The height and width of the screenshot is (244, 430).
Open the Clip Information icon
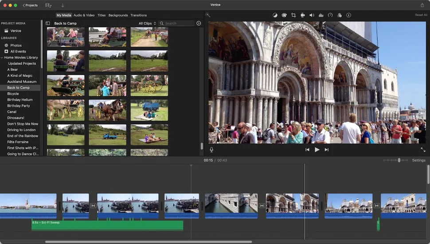(x=348, y=15)
